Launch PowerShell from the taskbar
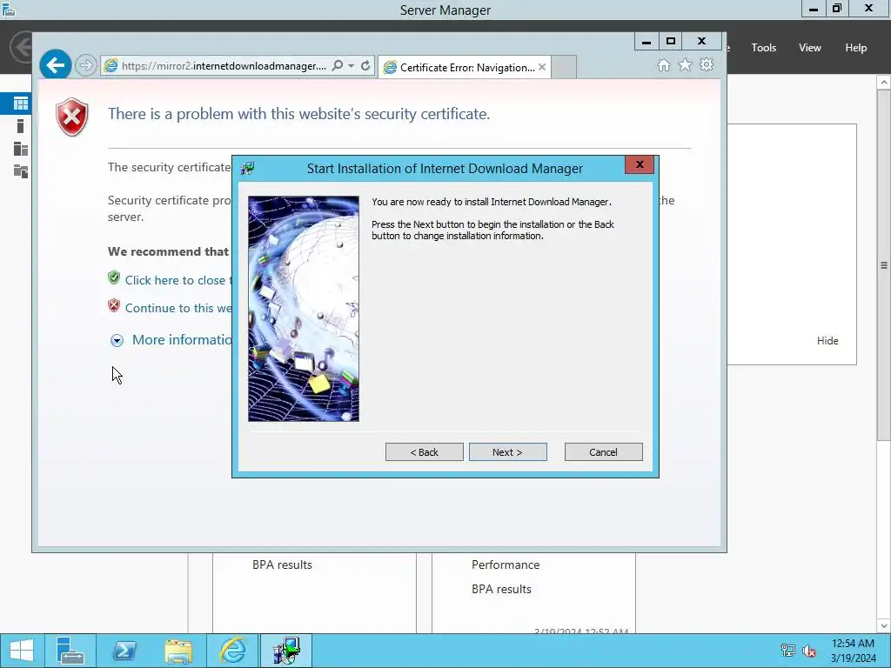891x668 pixels. [124, 651]
